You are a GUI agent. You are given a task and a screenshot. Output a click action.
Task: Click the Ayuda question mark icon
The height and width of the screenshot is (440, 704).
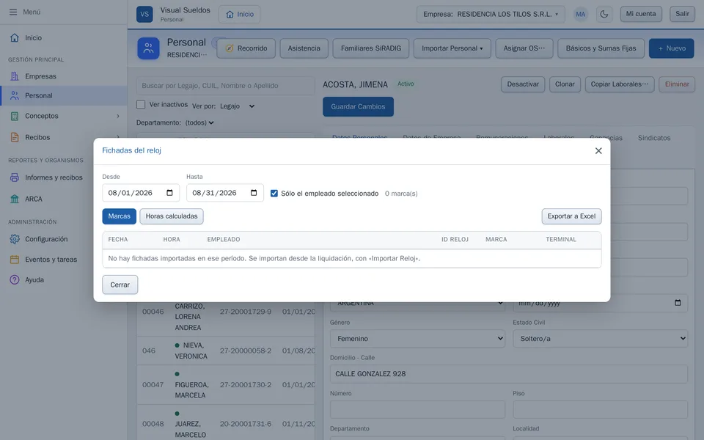click(x=15, y=279)
